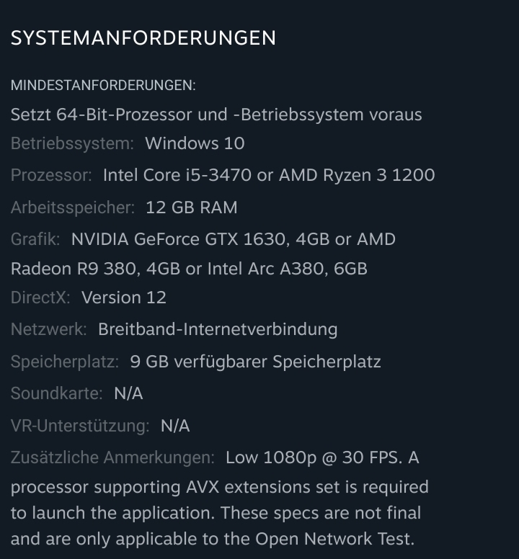
Task: Click the Soundkarte N/A entry
Action: (76, 394)
